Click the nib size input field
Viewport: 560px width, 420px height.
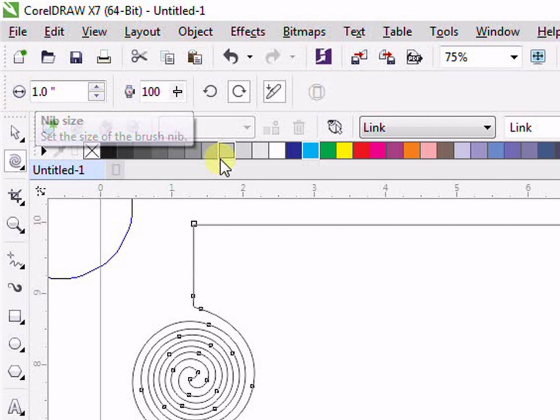point(59,92)
